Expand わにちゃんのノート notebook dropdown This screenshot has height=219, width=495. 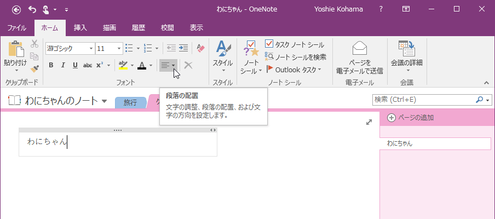[105, 101]
